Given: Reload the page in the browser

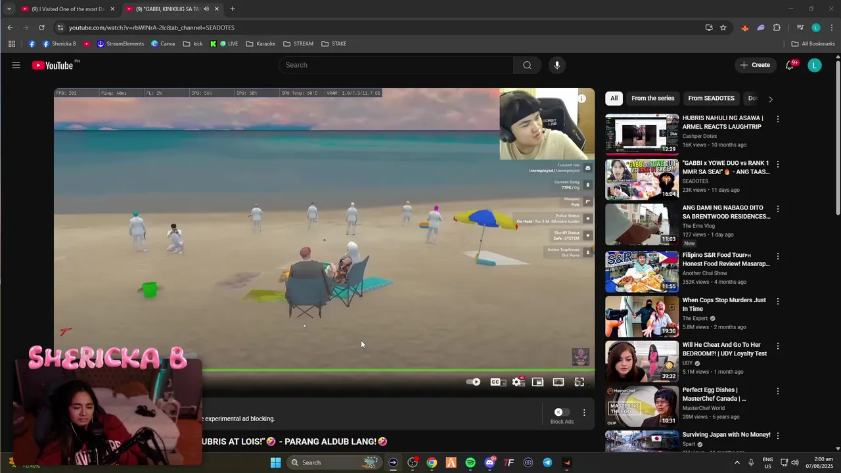Looking at the screenshot, I should tap(41, 28).
